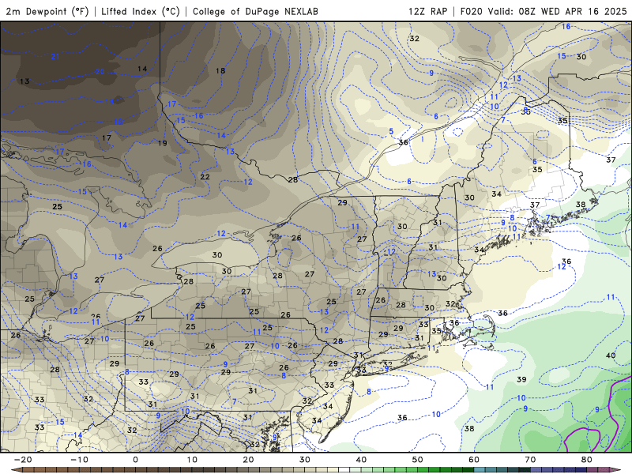Click the 30 label on the color scale
Image resolution: width=632 pixels, height=474 pixels.
point(305,460)
